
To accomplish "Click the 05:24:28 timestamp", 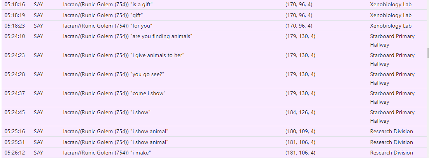I will click(14, 75).
